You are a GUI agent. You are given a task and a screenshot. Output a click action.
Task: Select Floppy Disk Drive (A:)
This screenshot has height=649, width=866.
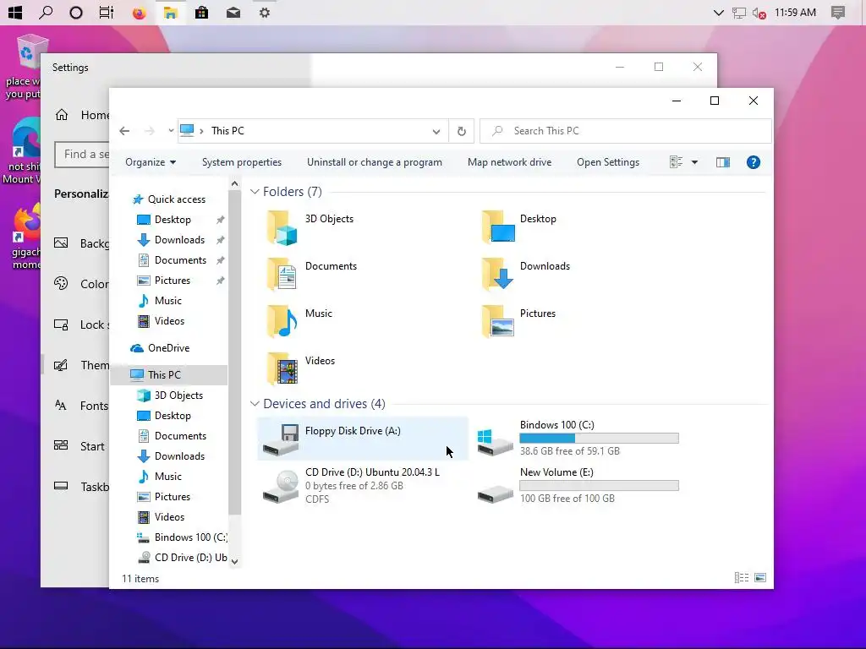362,439
